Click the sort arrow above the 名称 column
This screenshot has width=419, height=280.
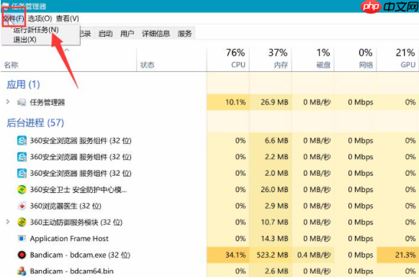coord(67,50)
